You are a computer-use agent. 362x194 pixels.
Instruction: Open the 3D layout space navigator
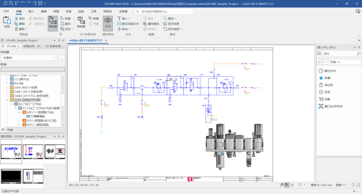(81, 22)
